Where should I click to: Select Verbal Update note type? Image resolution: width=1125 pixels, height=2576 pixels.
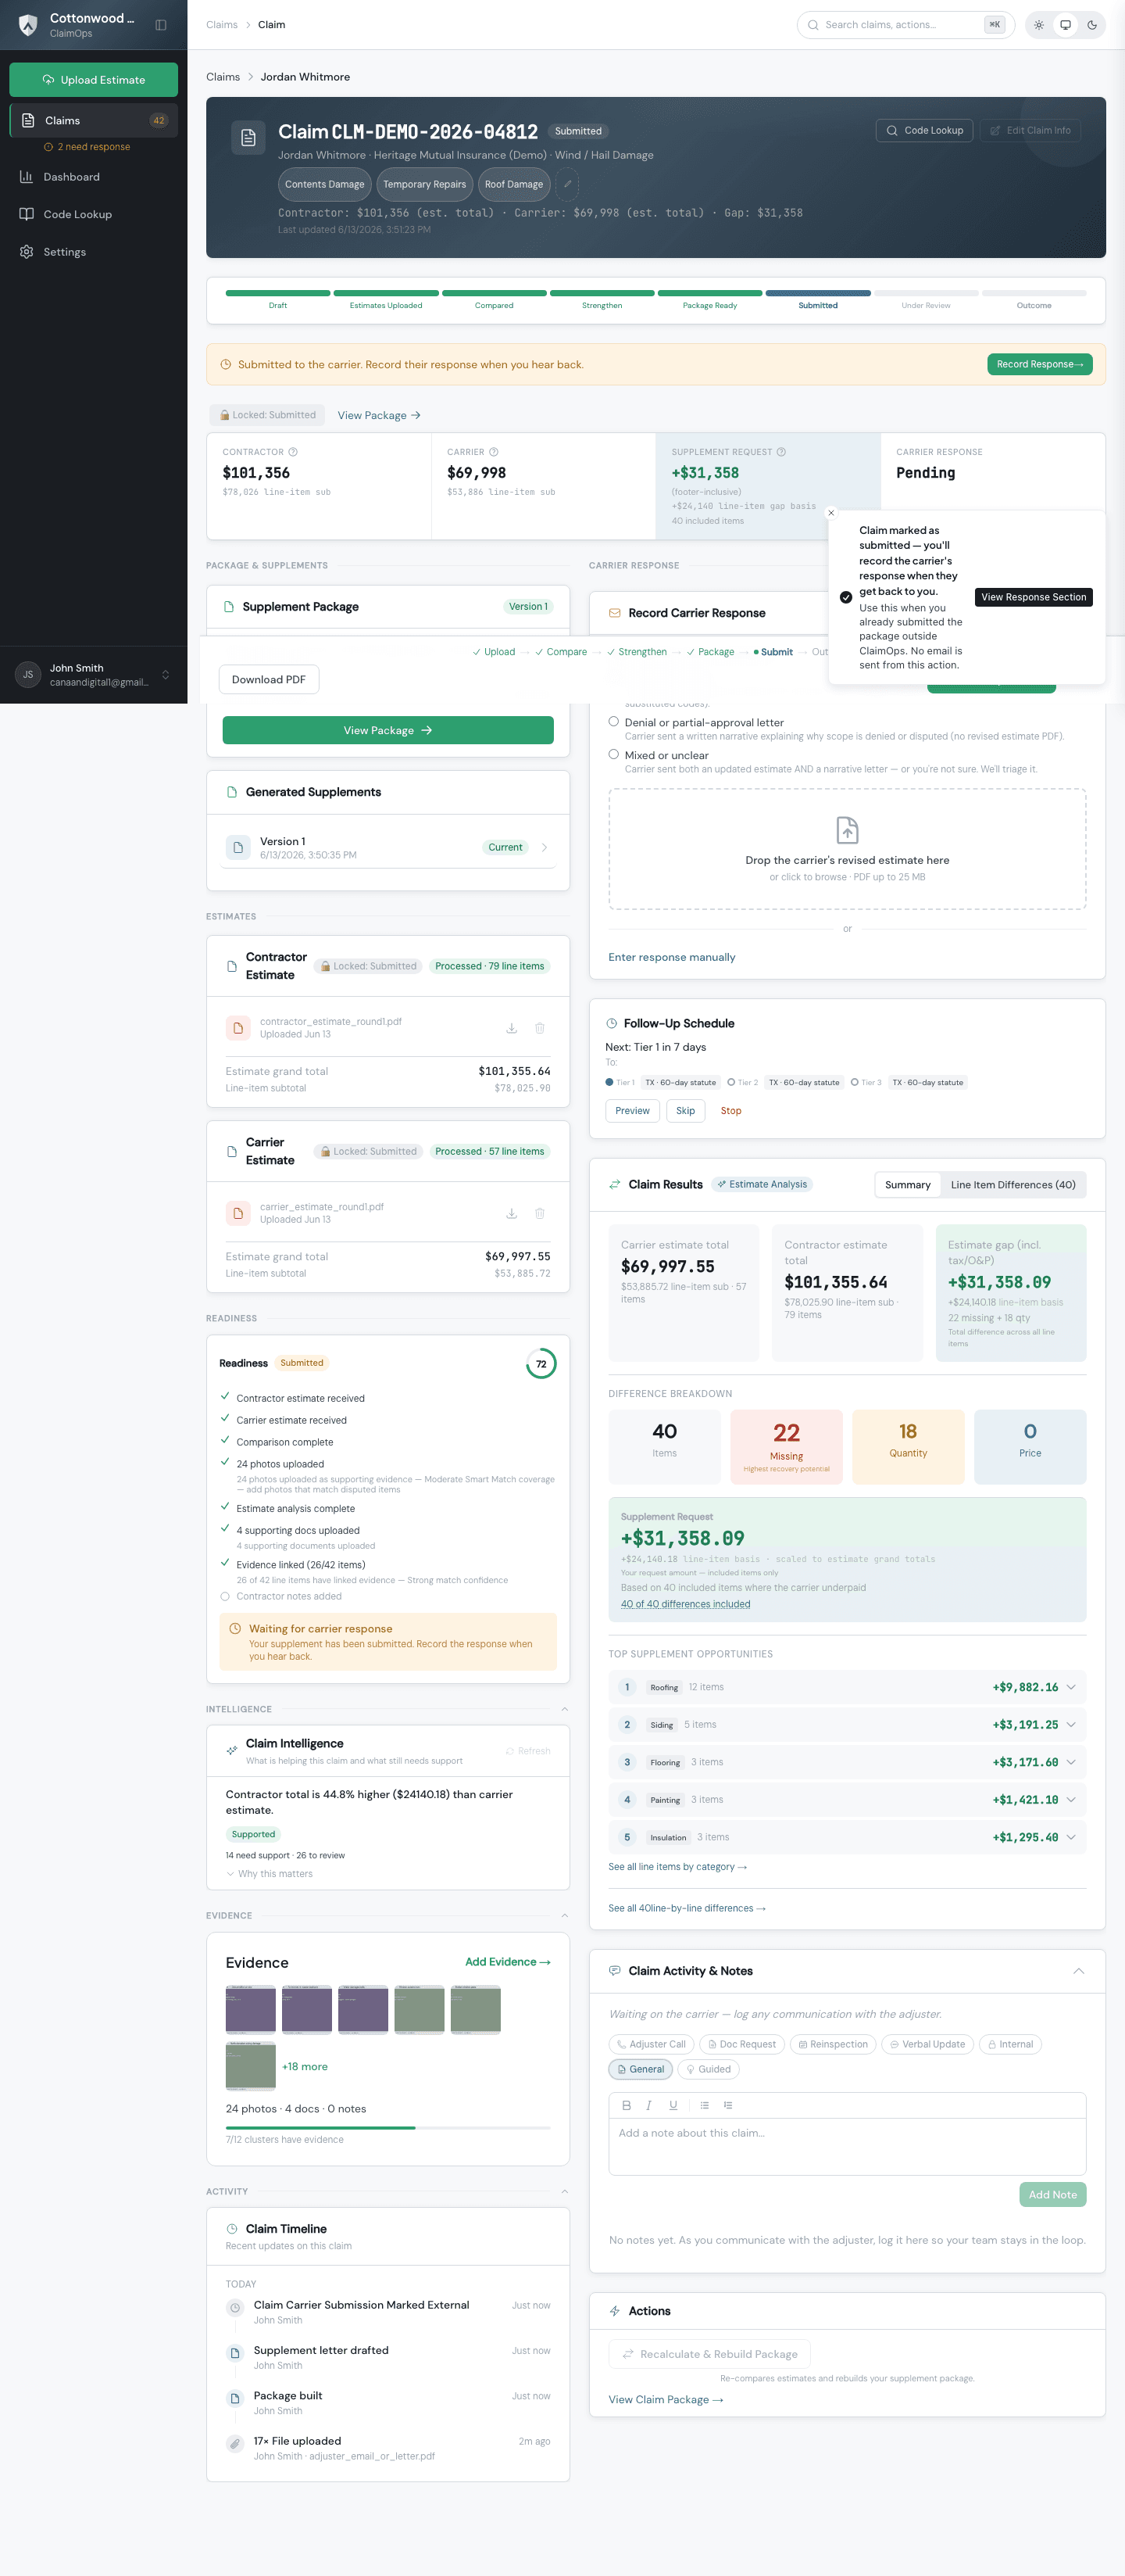click(927, 2044)
